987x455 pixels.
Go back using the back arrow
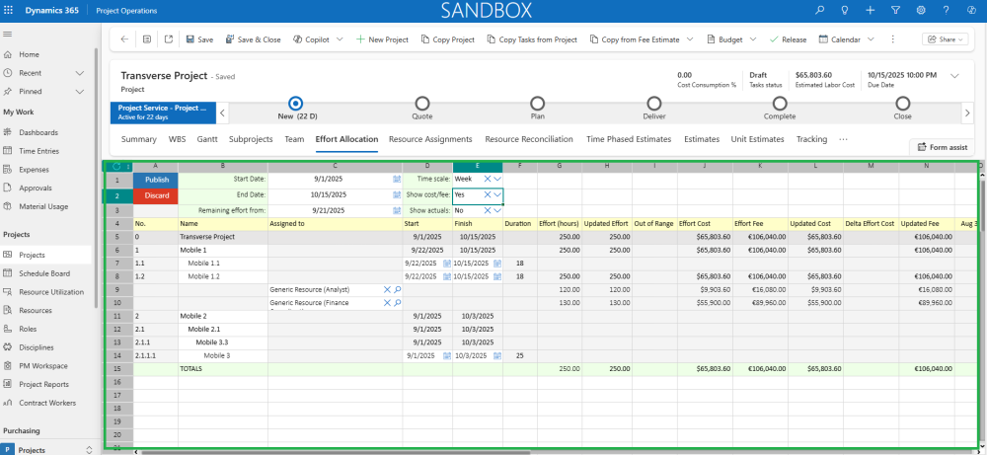(x=124, y=39)
